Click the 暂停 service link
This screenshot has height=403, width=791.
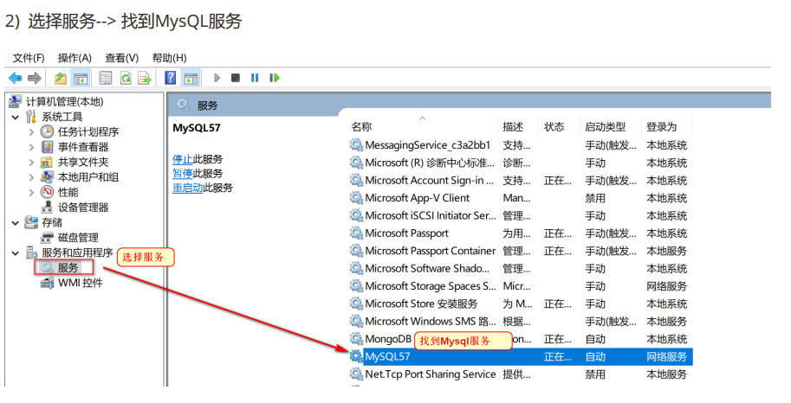(x=183, y=174)
